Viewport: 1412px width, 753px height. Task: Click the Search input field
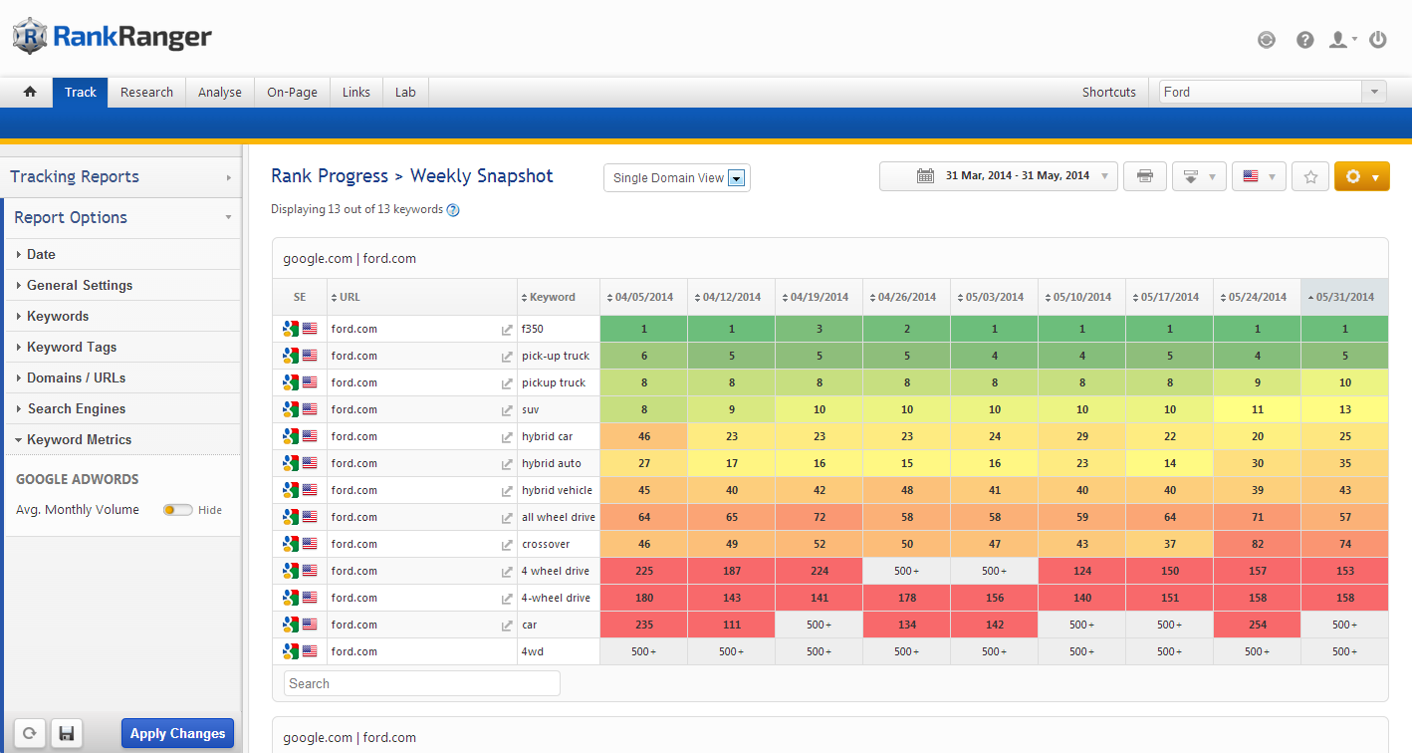tap(422, 683)
